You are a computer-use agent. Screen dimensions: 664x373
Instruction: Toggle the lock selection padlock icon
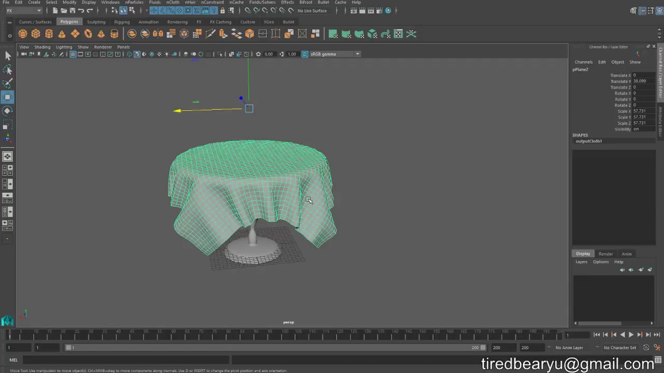[223, 10]
